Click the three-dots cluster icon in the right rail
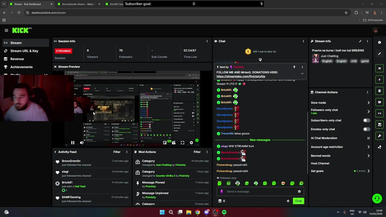 (x=380, y=147)
